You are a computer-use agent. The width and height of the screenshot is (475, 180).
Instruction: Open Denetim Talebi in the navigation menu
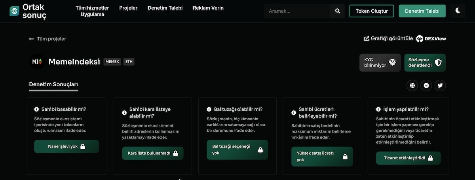point(165,8)
